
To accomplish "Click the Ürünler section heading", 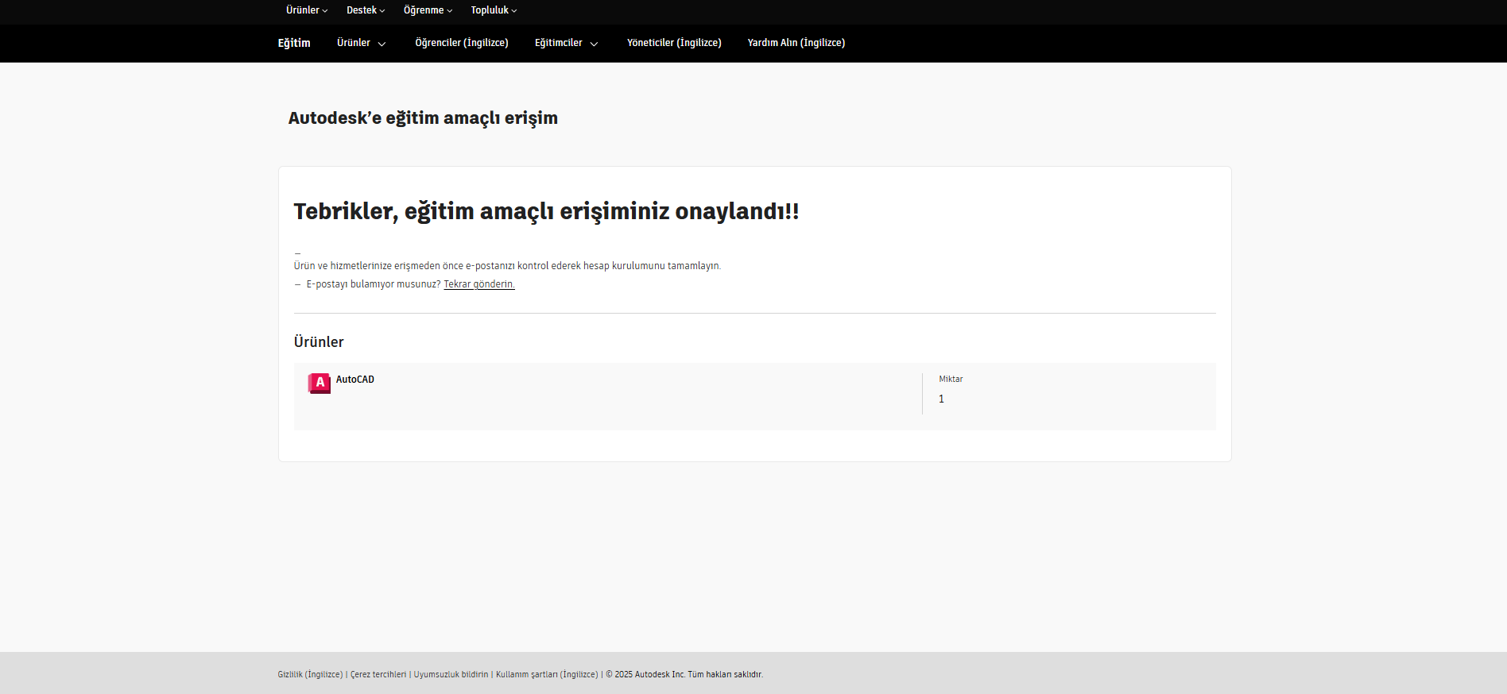I will (319, 342).
